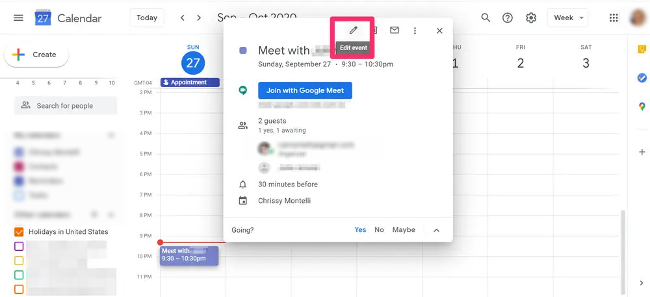Check the green calendar checkbox

pos(19,275)
